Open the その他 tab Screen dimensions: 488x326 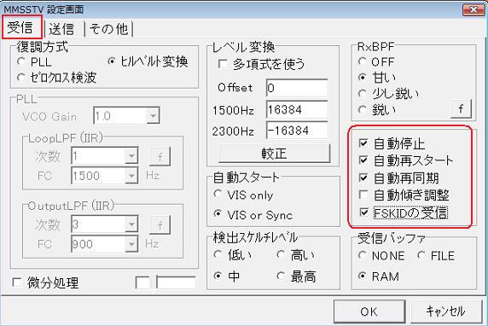coord(108,29)
